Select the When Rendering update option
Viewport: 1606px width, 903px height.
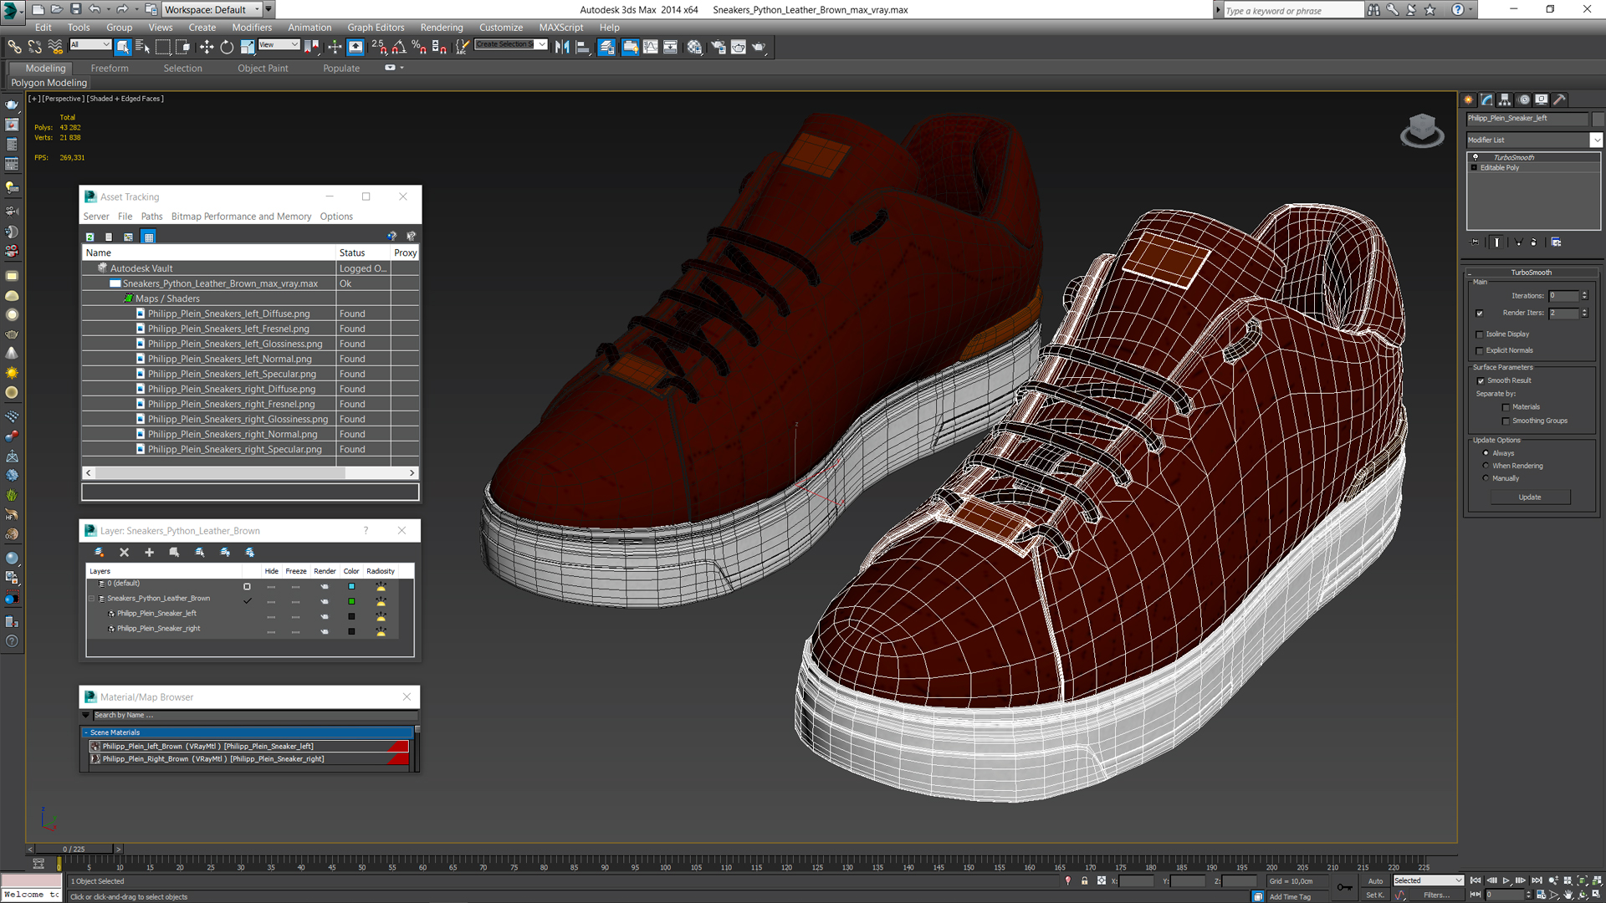tap(1486, 466)
